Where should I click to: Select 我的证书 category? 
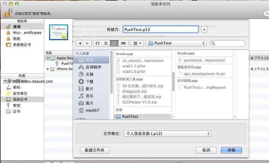20,99
